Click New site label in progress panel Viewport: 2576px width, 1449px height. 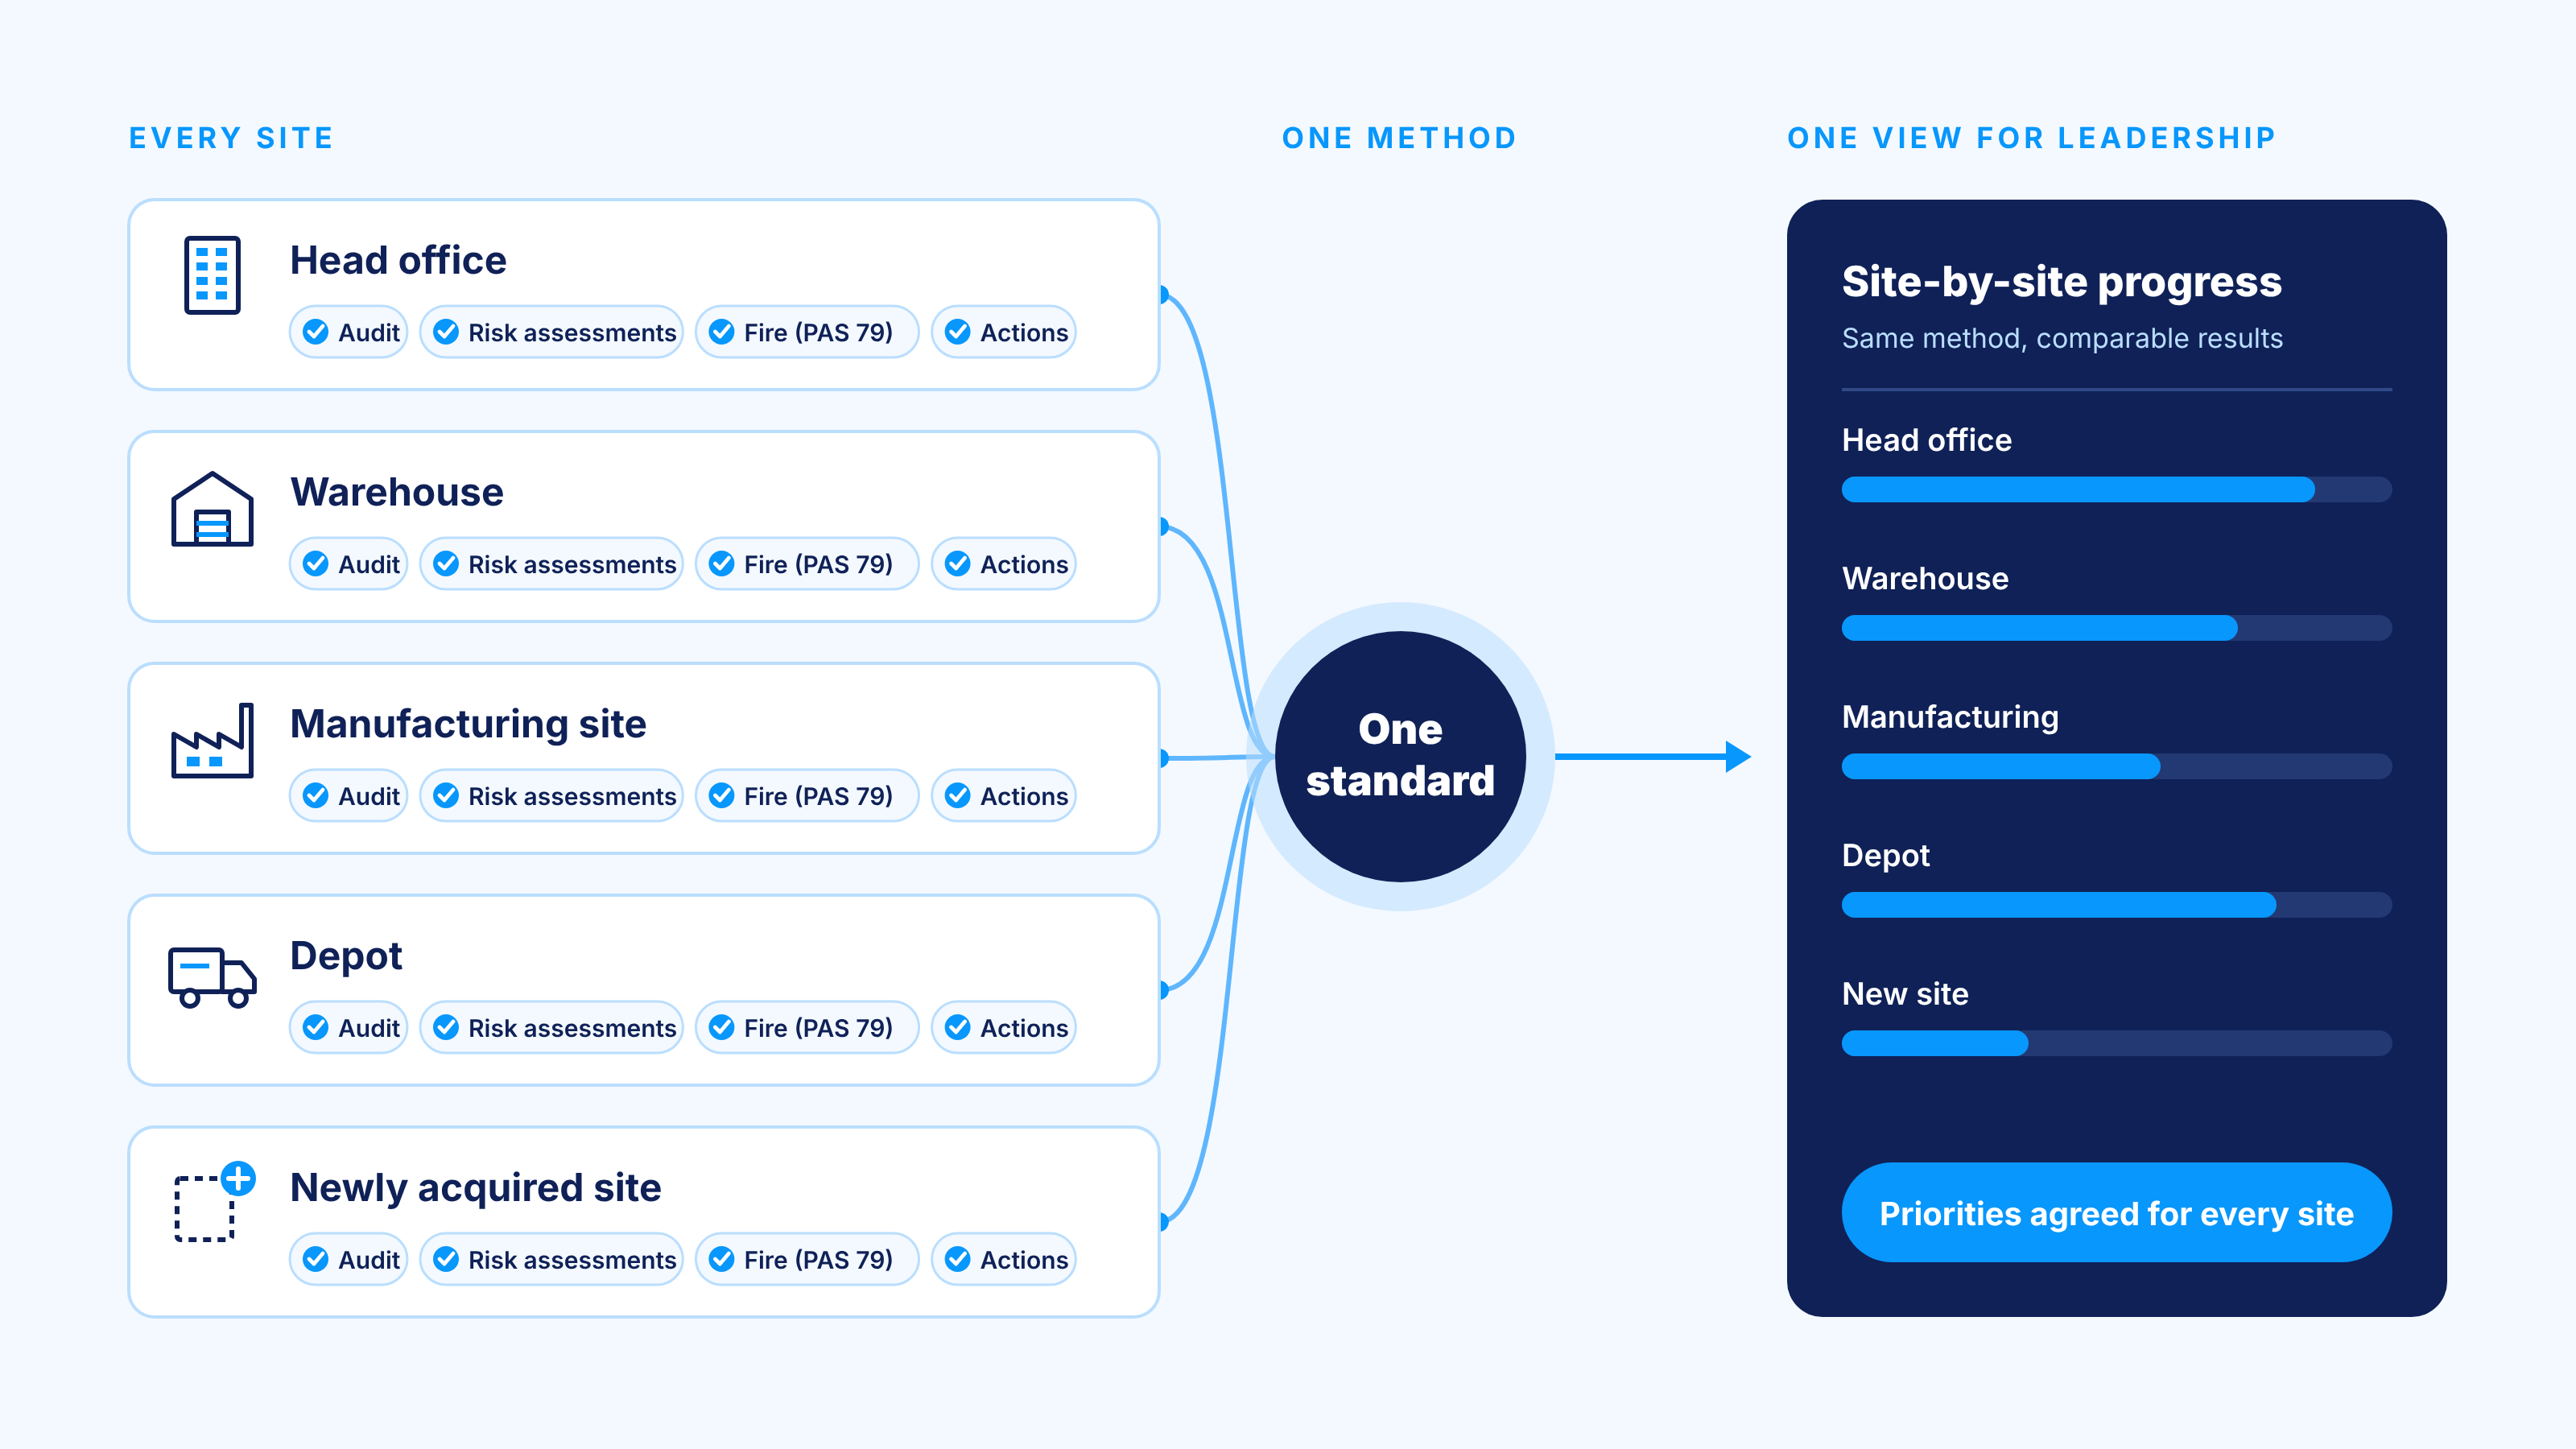(1905, 994)
